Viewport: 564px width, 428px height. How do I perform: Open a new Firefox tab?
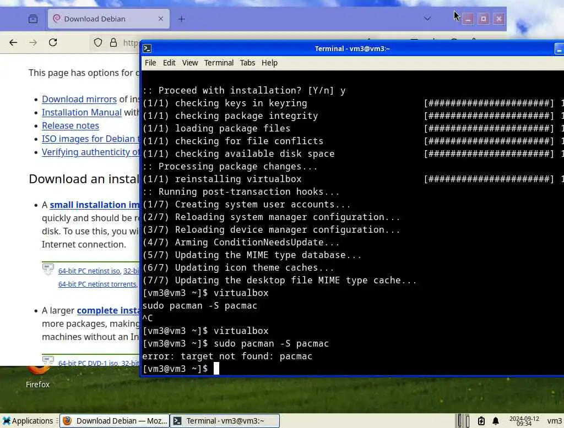[182, 19]
